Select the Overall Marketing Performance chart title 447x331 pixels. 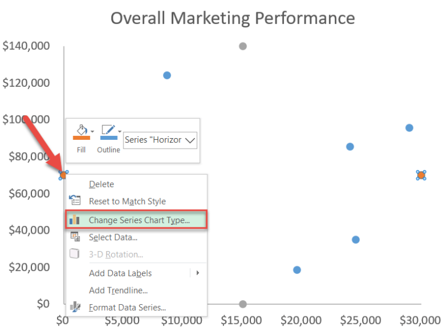tap(233, 18)
